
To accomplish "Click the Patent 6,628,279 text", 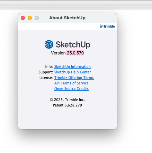I will point(68,105).
